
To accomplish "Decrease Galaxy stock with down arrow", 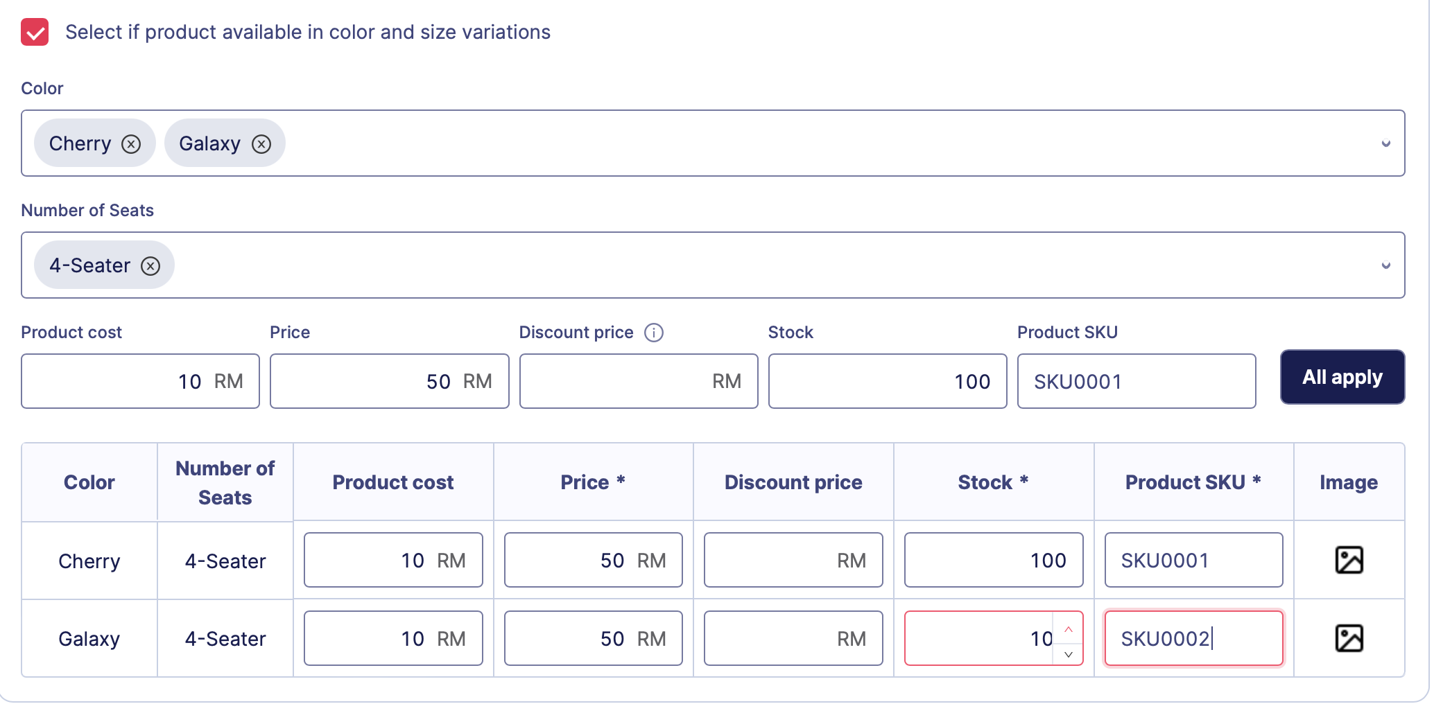I will (x=1069, y=653).
